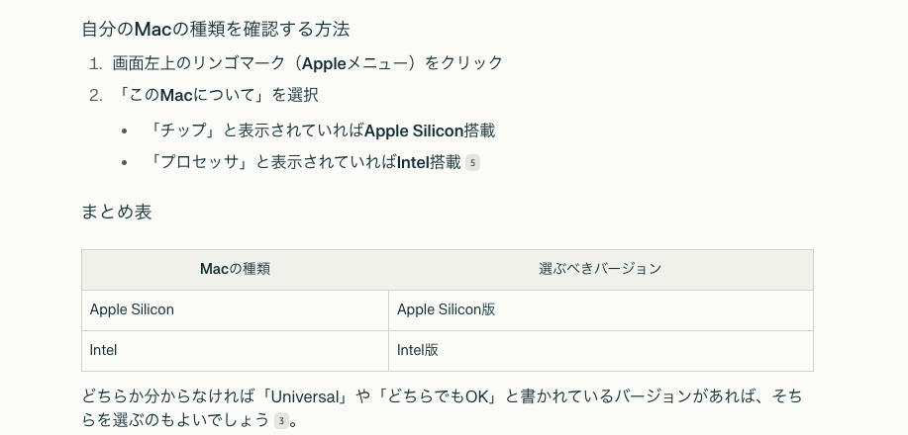This screenshot has height=435, width=908.
Task: Click step 2 「このMacについて」を選択
Action: pyautogui.click(x=216, y=96)
